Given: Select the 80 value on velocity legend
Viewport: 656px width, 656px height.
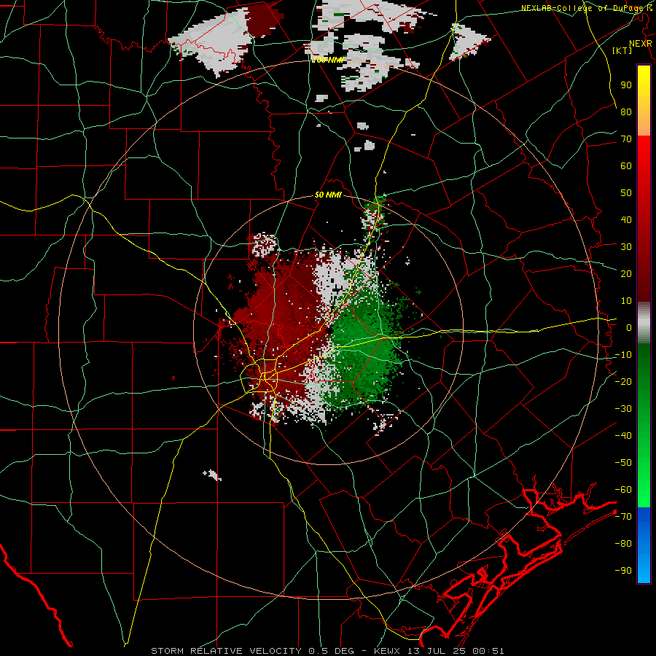Looking at the screenshot, I should (626, 112).
